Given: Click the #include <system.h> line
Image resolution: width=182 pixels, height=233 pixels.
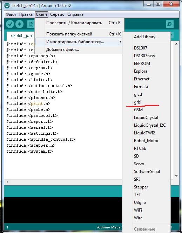Looking at the screenshot, I should pos(29,151).
